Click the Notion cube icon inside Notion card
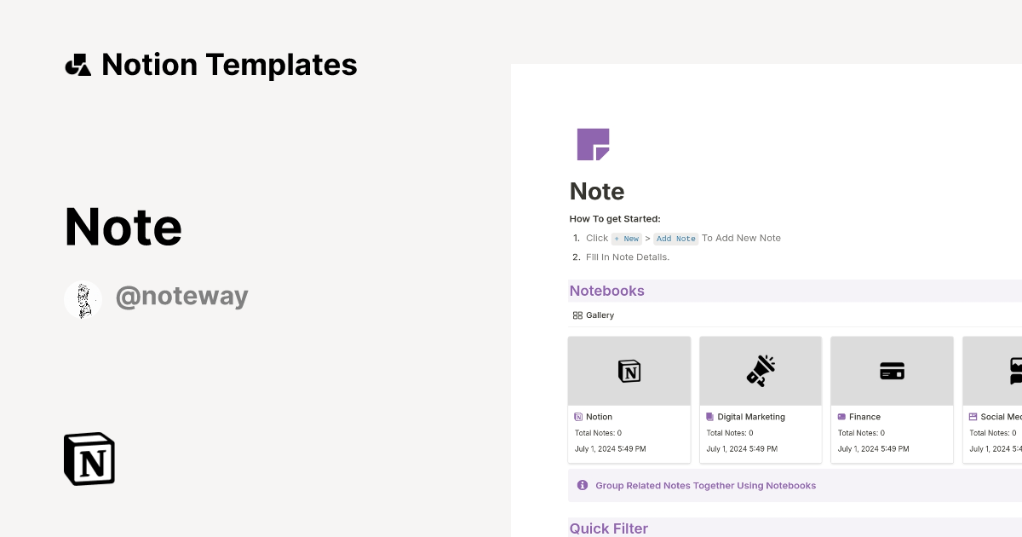 (x=629, y=370)
